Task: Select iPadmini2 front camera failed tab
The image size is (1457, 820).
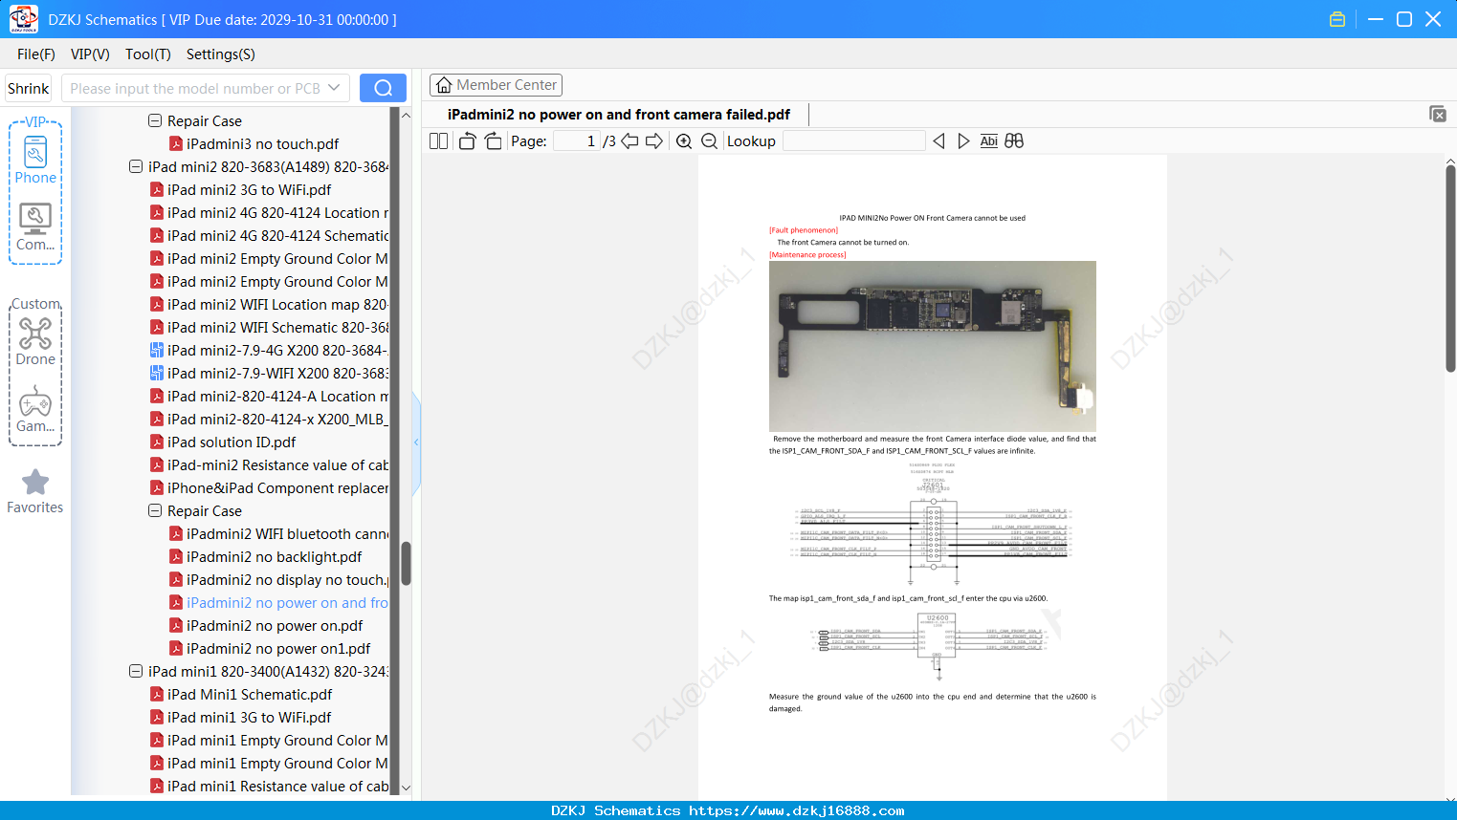Action: coord(619,115)
